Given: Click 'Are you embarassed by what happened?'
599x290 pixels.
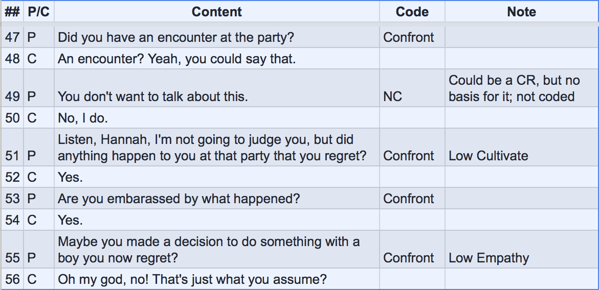Looking at the screenshot, I should click(179, 199).
